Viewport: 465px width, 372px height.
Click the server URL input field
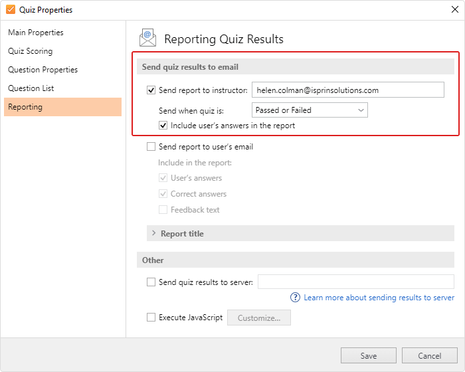356,282
